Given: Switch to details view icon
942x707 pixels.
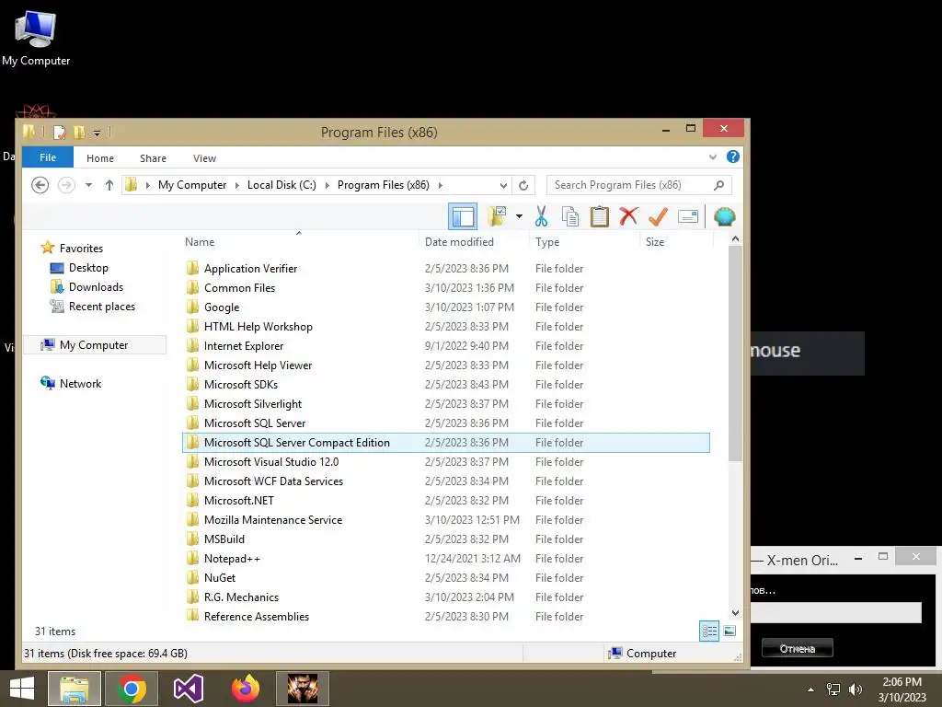Looking at the screenshot, I should 709,631.
